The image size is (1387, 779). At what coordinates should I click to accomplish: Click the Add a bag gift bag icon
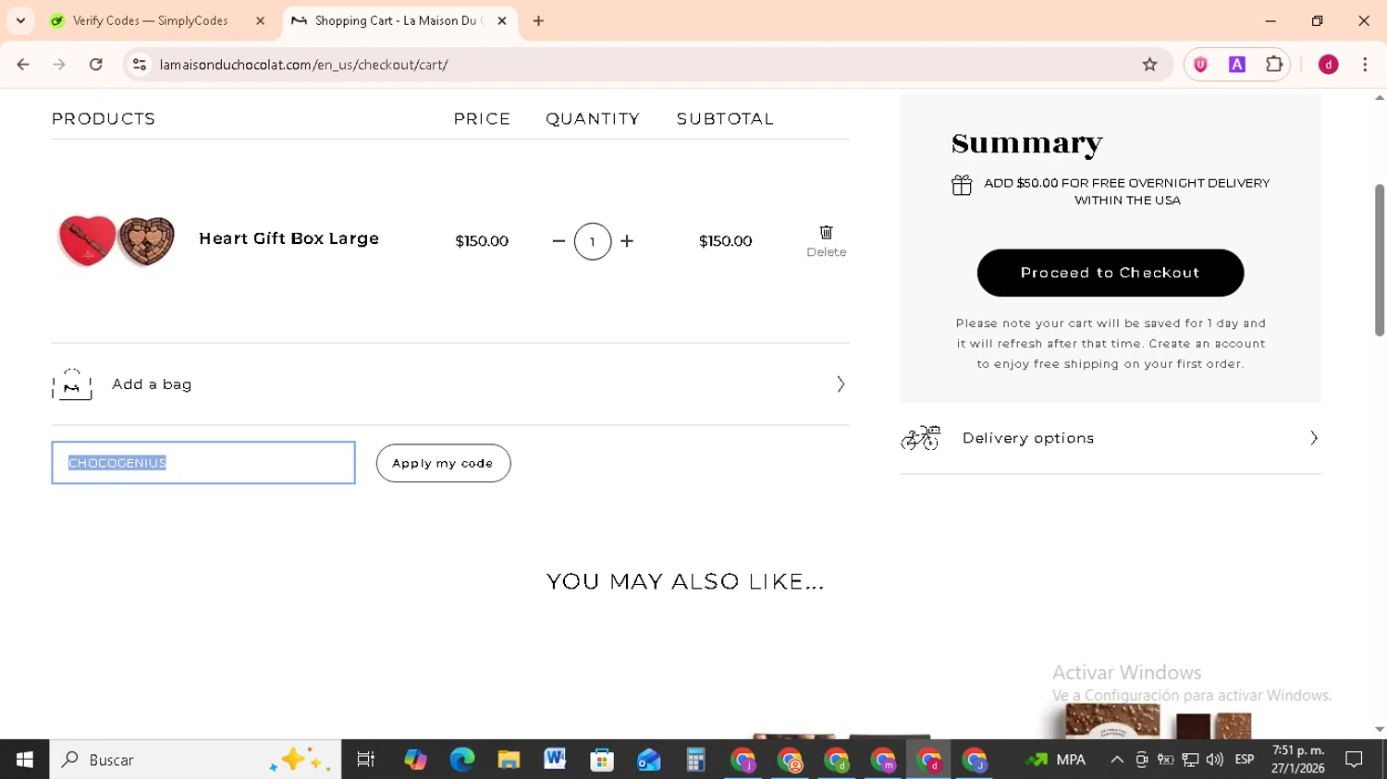72,384
